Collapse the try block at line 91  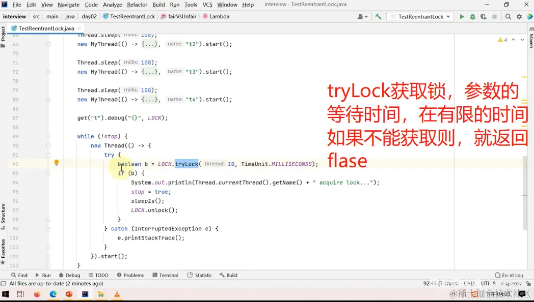(48, 155)
